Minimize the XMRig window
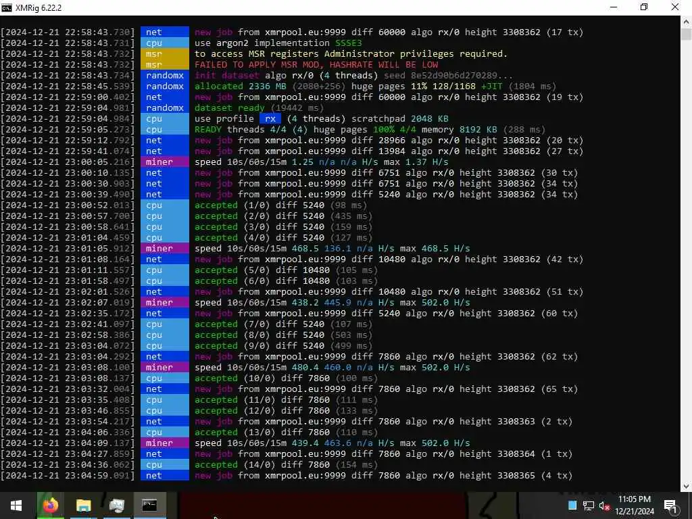692x519 pixels. click(x=614, y=7)
